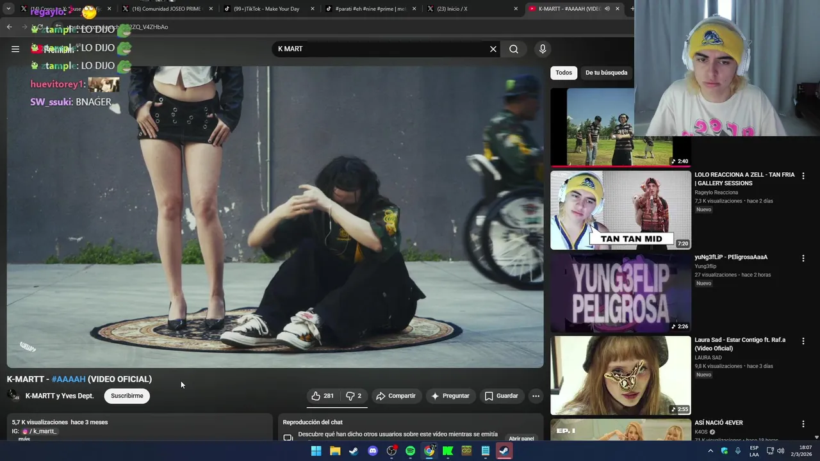
Task: Open the LOLO REACCIONA A ZELL video thumbnail
Action: click(x=621, y=210)
